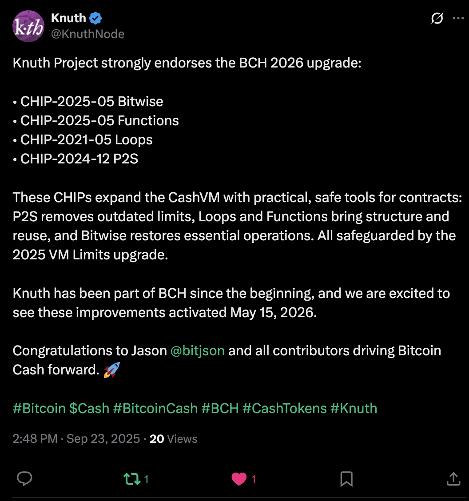Share the post via share icon

453,478
